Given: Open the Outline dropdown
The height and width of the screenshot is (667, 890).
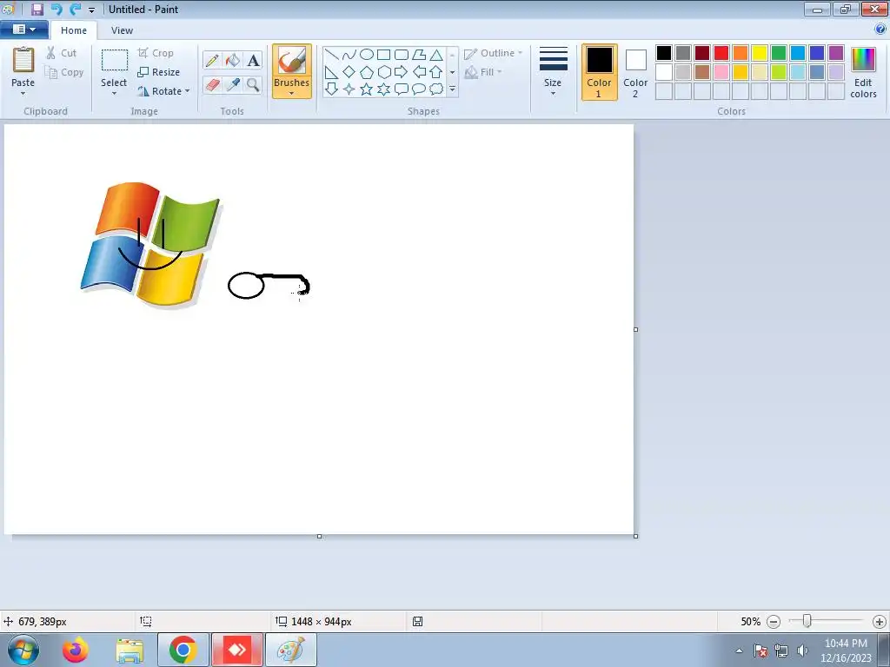Looking at the screenshot, I should (494, 53).
